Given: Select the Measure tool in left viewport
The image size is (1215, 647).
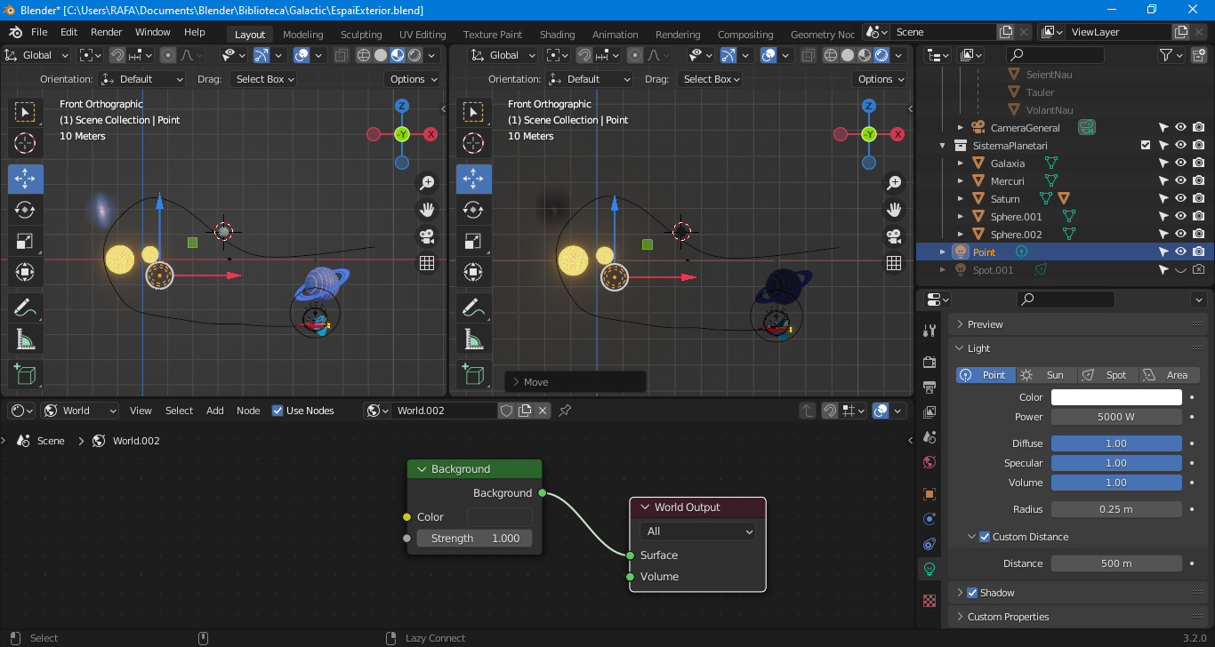Looking at the screenshot, I should (26, 339).
